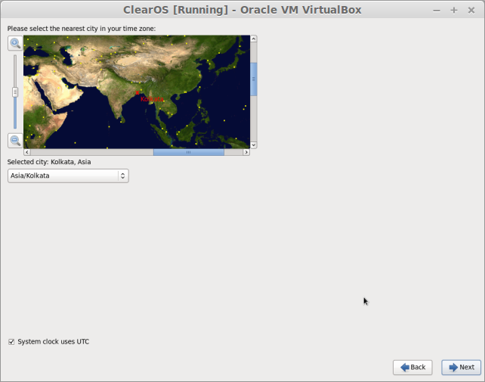Click the map's scroll down arrow
Screen dimensions: 485x382
click(x=253, y=144)
